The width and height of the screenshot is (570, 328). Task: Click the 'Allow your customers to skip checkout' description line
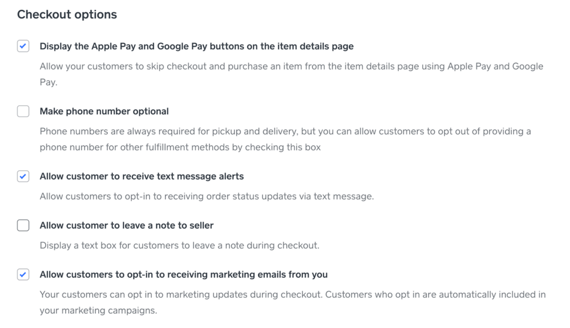point(291,66)
